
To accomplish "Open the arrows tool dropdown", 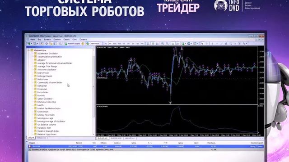I will (x=247, y=44).
